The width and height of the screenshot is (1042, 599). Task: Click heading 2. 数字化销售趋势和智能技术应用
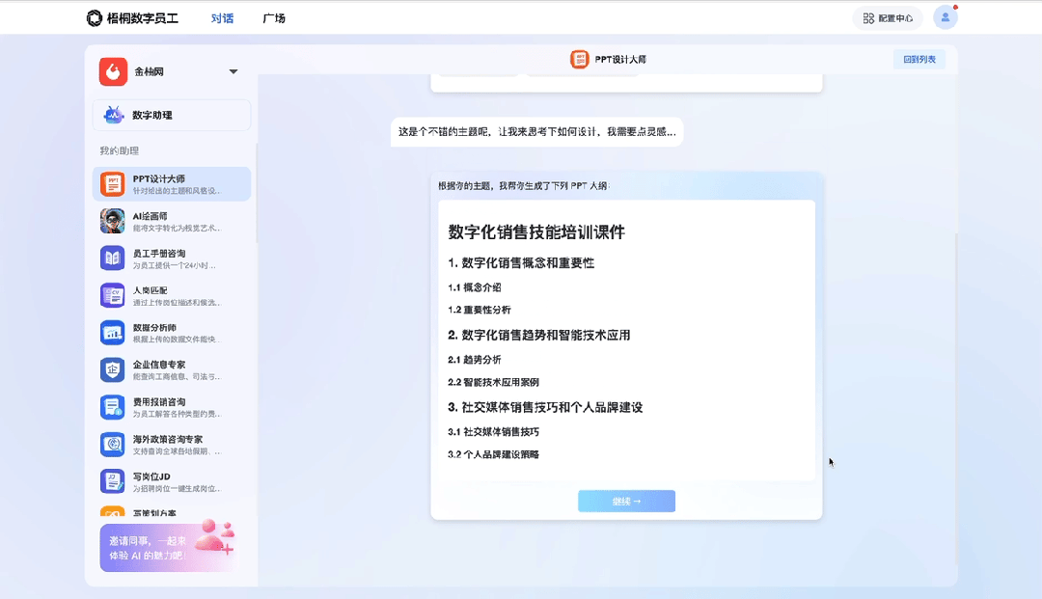539,336
